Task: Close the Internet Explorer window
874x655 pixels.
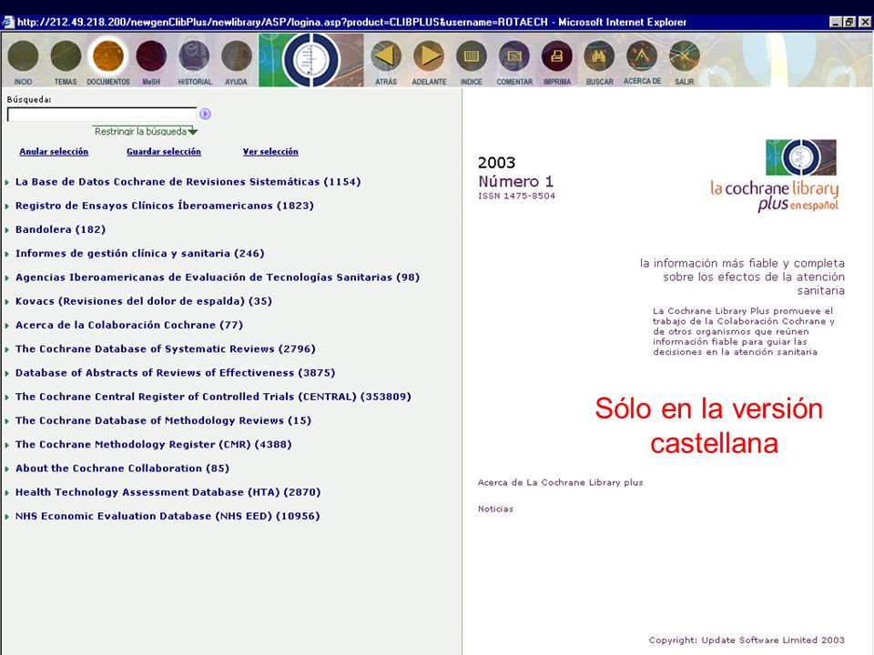Action: point(865,22)
